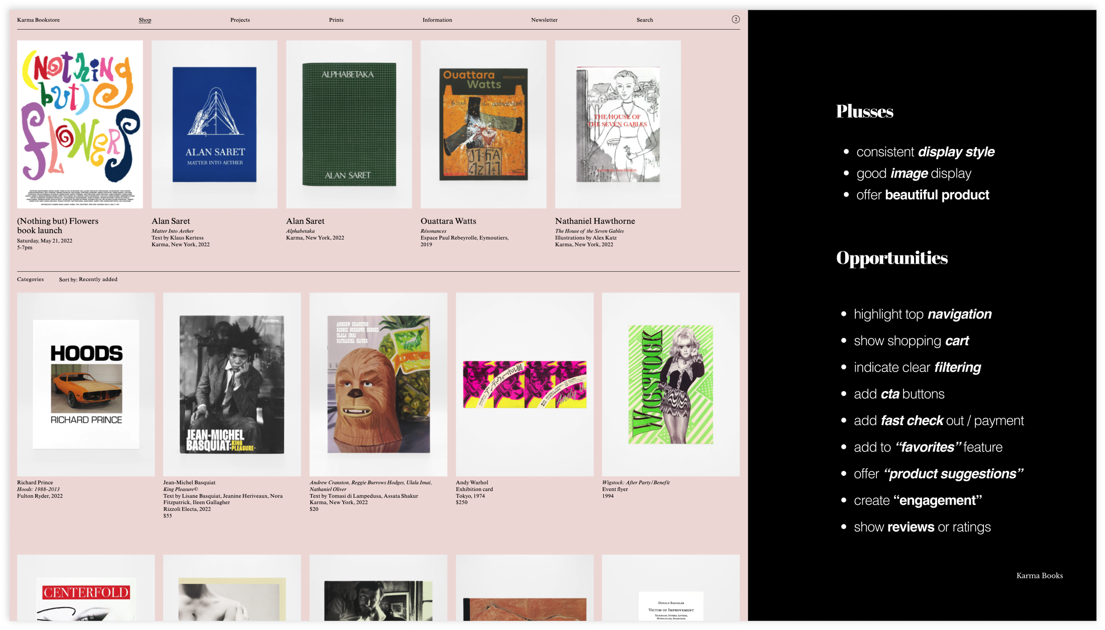1105x630 pixels.
Task: Click the Saturday, May 21, 2022 date text
Action: tap(45, 241)
